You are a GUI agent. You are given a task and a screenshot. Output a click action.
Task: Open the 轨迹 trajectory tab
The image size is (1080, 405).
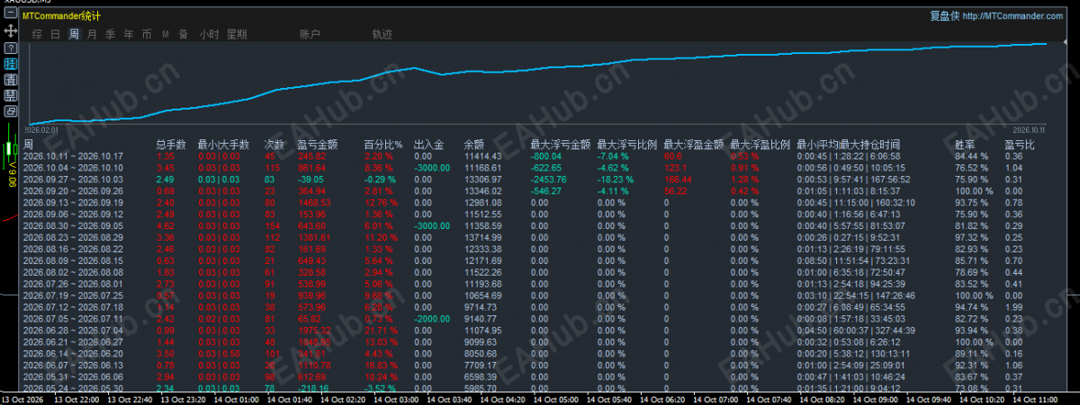tap(382, 34)
